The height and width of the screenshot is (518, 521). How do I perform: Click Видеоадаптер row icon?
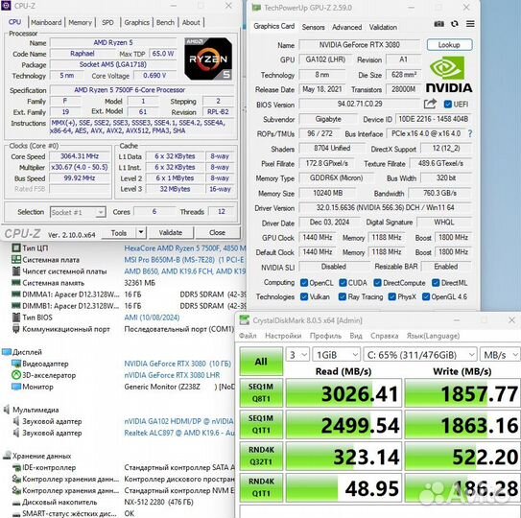(x=16, y=364)
